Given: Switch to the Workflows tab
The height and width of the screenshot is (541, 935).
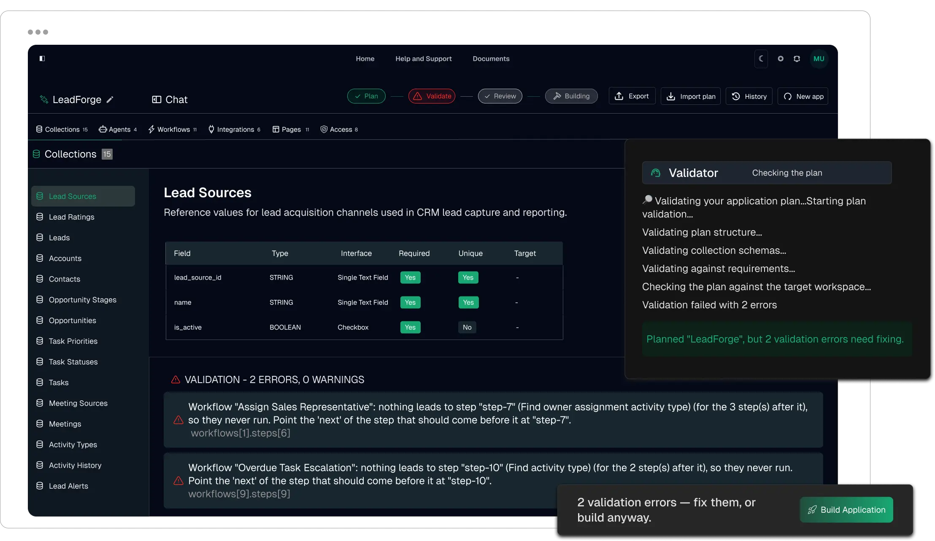Looking at the screenshot, I should pos(173,129).
